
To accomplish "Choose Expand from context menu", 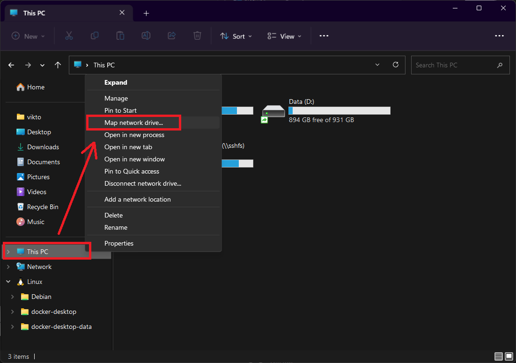I will (x=154, y=82).
